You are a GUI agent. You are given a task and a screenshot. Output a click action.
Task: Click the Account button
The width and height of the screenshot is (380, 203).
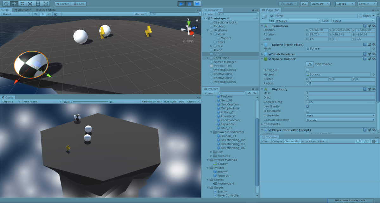coord(320,4)
